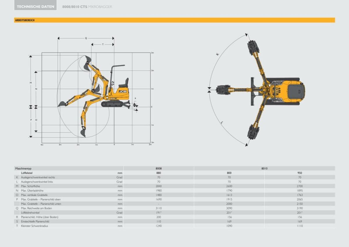Click the 'K' swing-angle label in top view
This screenshot has height=247, width=349.
coord(217,54)
